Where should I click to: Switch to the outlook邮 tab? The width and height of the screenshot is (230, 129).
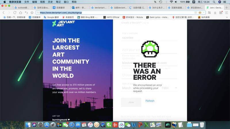[x=22, y=8]
